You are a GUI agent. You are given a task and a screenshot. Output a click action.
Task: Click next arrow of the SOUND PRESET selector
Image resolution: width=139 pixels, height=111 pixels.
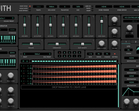pos(13,18)
